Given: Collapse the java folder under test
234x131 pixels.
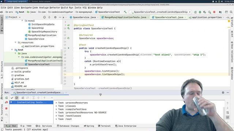Looking at the screenshot, I should [15, 53].
